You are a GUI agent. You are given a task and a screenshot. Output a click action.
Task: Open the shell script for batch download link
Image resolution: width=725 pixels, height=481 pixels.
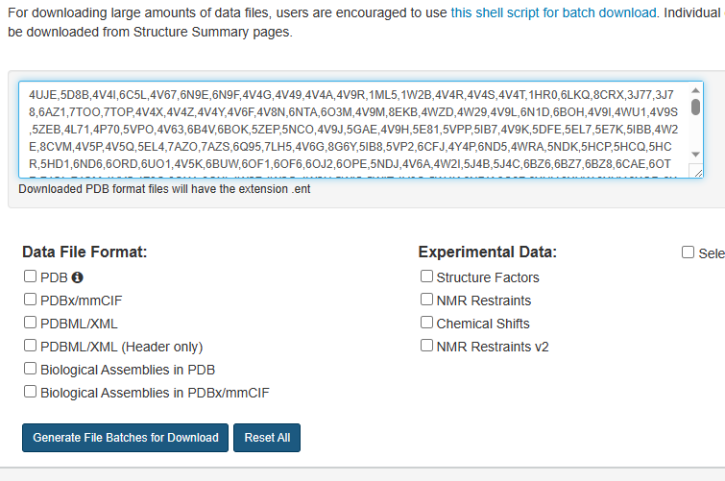tap(553, 12)
